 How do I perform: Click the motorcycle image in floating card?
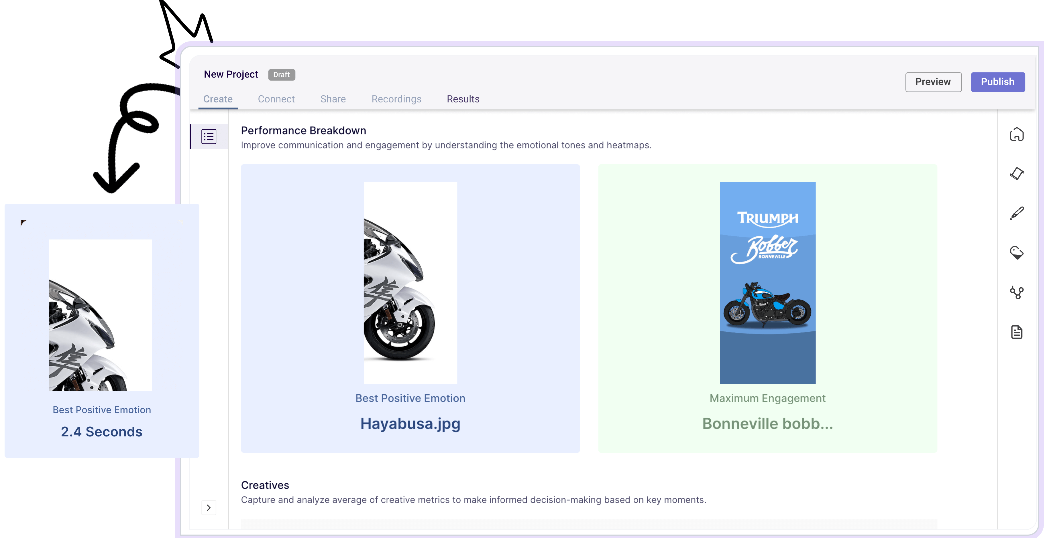100,315
